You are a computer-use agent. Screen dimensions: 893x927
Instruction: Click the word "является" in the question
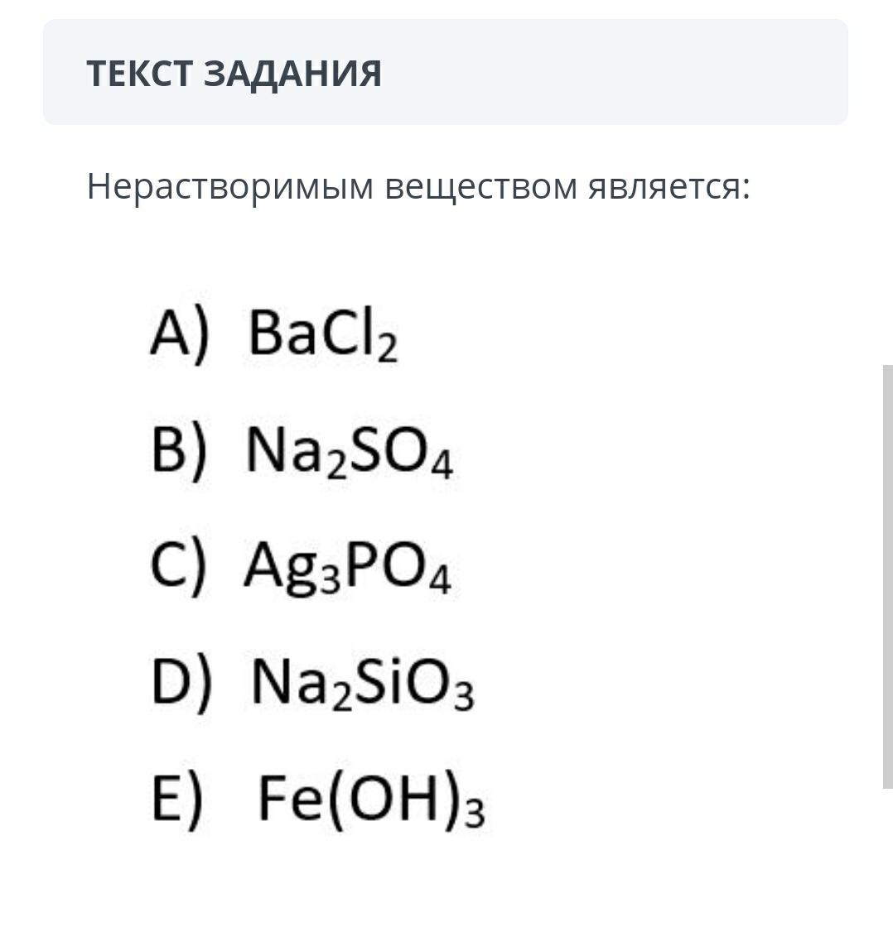tap(664, 187)
